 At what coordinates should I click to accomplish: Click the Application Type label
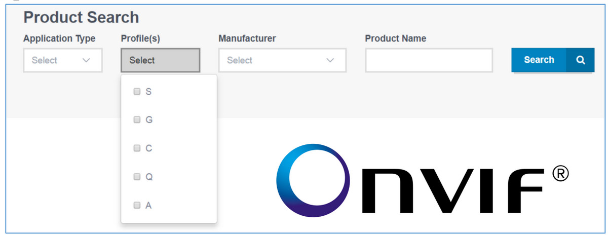59,38
